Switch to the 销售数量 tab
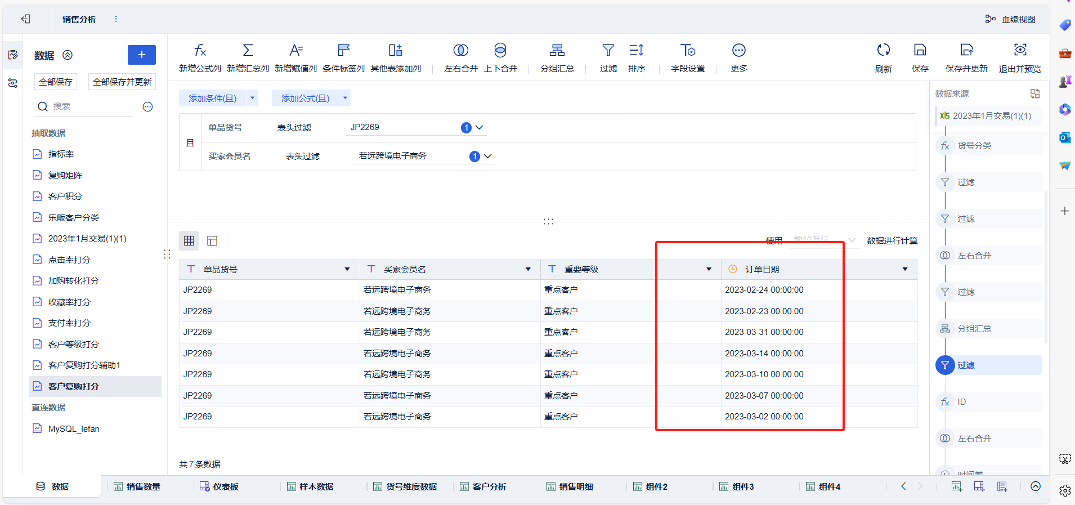Viewport: 1075px width, 505px height. tap(137, 486)
